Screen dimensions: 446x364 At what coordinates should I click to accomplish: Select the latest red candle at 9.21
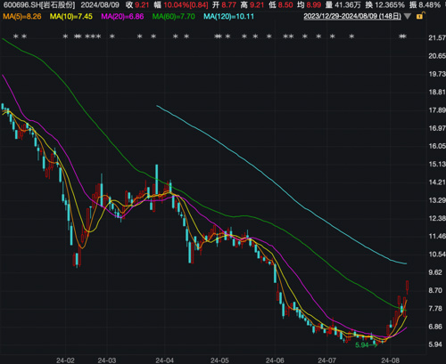pos(407,286)
